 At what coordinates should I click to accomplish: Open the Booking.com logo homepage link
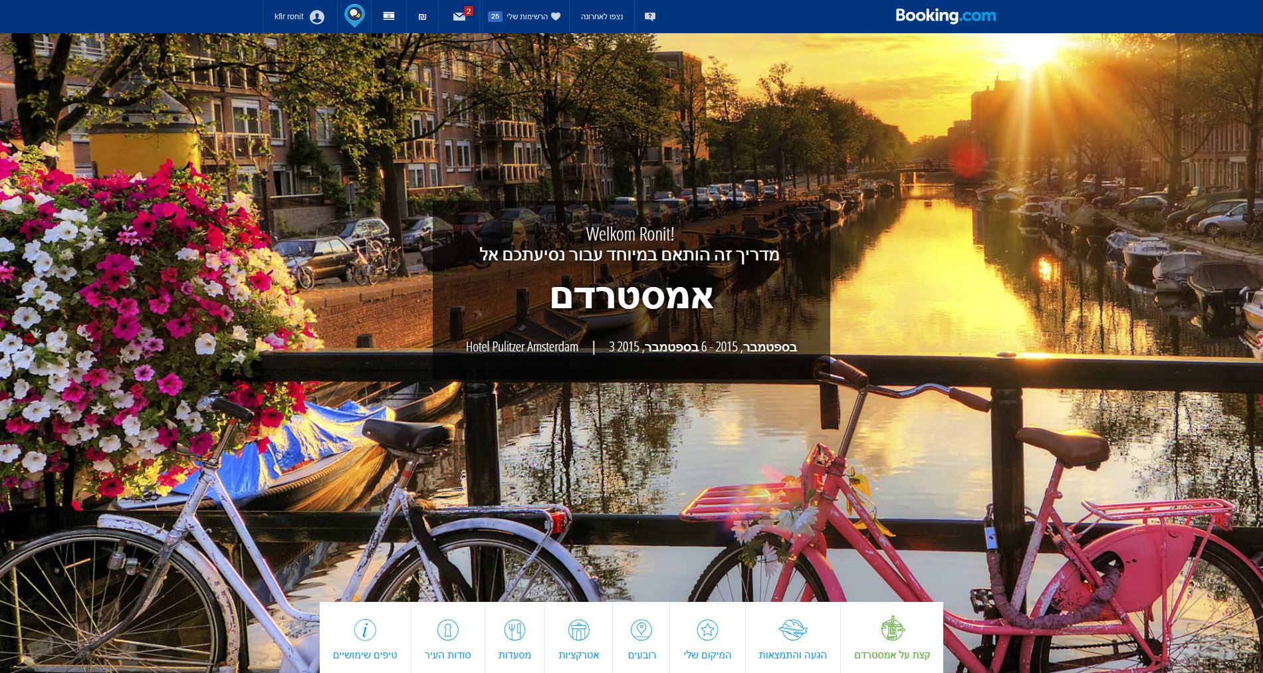click(x=945, y=15)
